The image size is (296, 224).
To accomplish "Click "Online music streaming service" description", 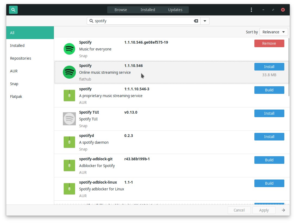I will pyautogui.click(x=105, y=72).
